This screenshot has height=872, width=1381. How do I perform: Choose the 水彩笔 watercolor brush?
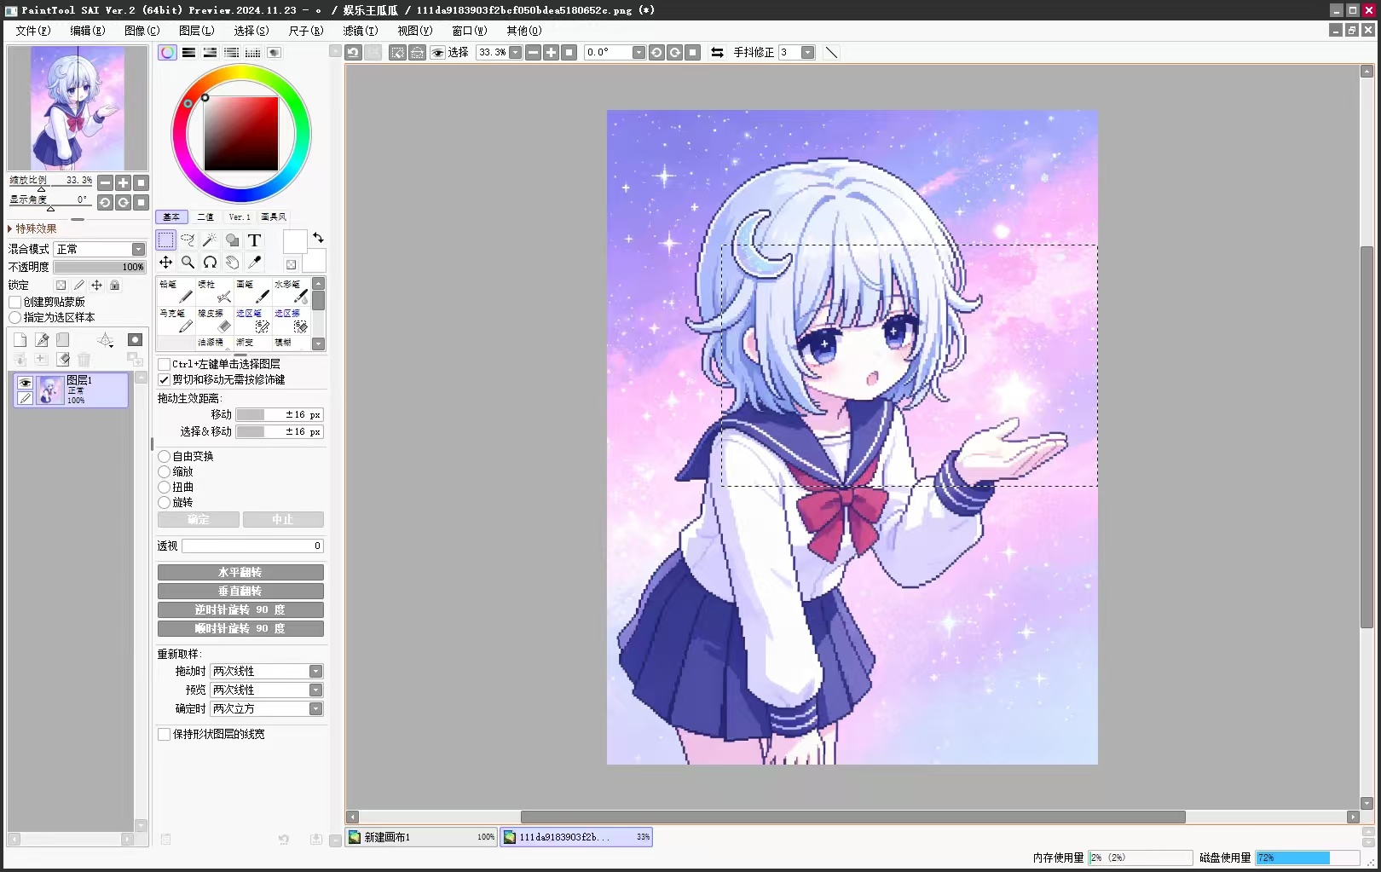(291, 291)
